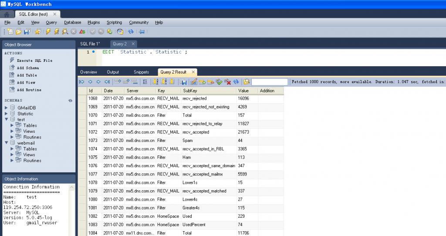Go to the previous record arrow in result toolbar
Viewport: 446px width, 236px height.
(90, 82)
